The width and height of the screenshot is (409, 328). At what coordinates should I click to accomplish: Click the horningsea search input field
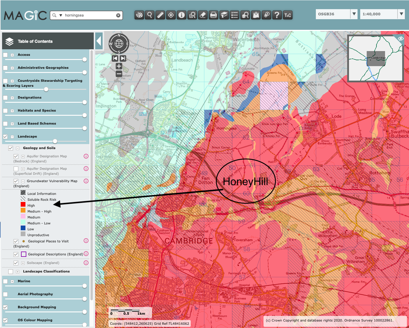89,15
